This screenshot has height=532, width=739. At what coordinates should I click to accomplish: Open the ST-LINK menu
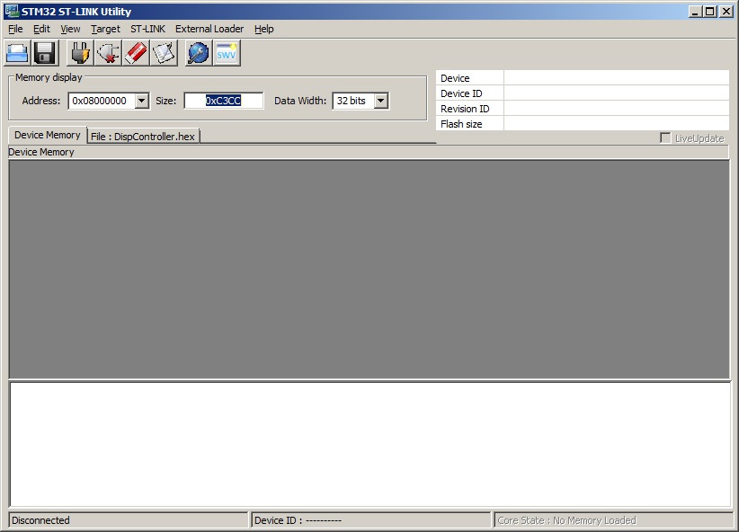pos(148,30)
